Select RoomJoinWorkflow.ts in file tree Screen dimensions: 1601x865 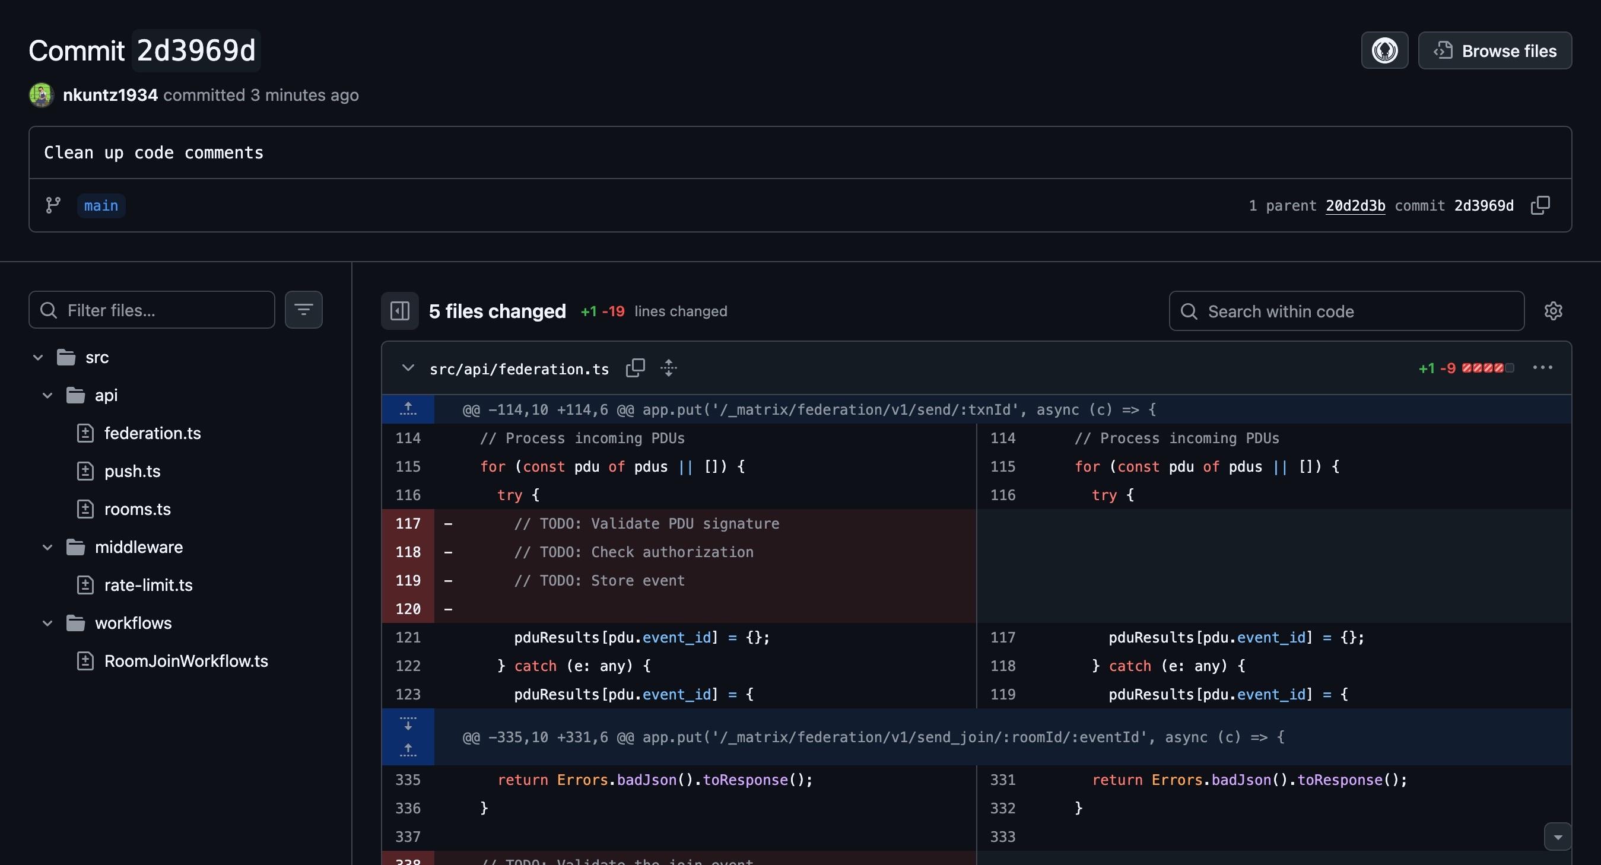click(186, 660)
